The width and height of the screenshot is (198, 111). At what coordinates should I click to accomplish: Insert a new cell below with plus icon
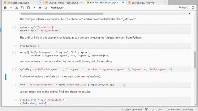point(11,8)
